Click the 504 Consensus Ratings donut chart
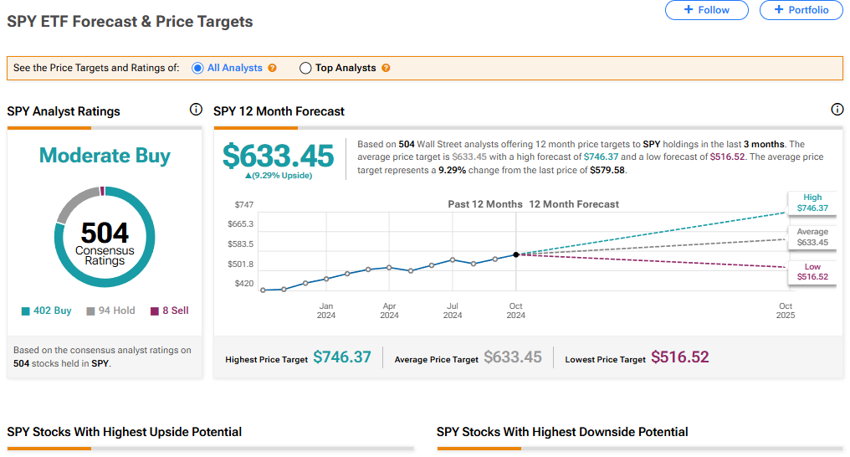This screenshot has width=850, height=457. tap(105, 237)
